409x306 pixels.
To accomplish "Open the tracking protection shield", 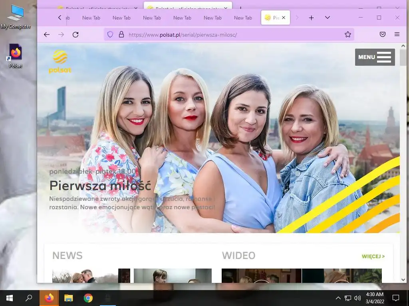I will 110,34.
